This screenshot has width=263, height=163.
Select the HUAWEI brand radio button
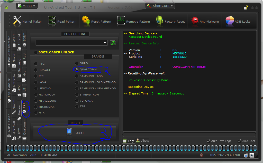(36, 70)
